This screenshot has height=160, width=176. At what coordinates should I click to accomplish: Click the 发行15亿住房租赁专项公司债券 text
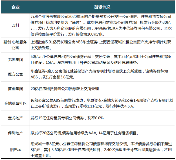pyautogui.click(x=67, y=118)
